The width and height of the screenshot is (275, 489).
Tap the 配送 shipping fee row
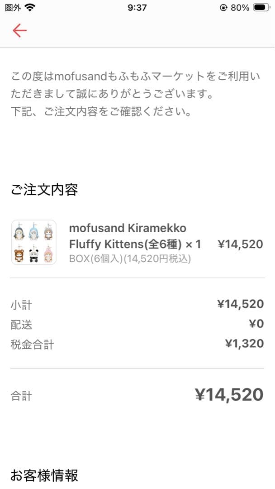pyautogui.click(x=20, y=325)
